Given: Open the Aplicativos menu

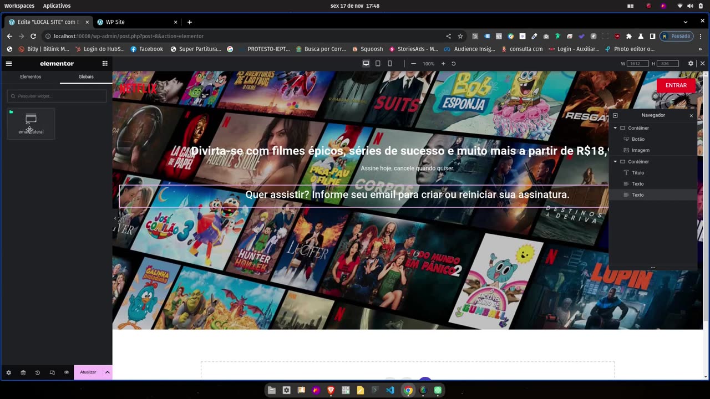Looking at the screenshot, I should (x=57, y=6).
